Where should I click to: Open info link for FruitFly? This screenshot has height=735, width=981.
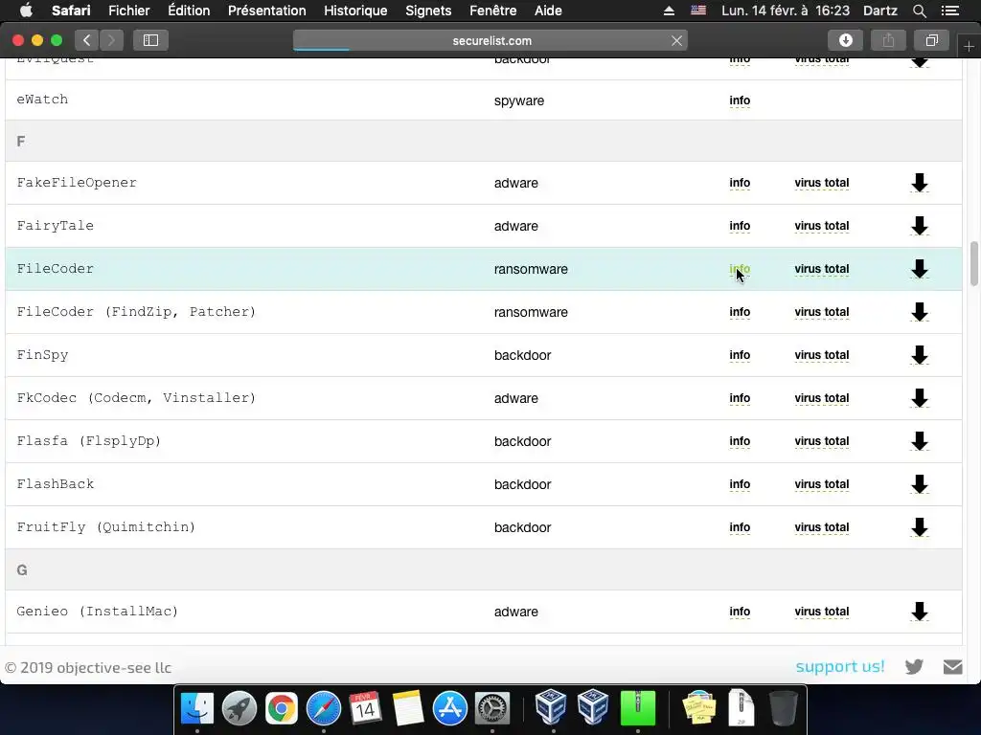pyautogui.click(x=740, y=527)
